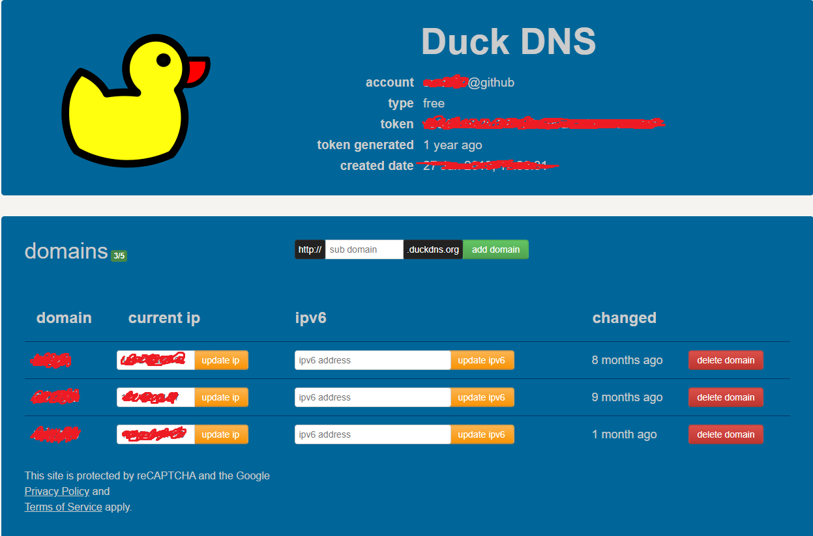Delete the domain changed 8 months ago

[726, 360]
